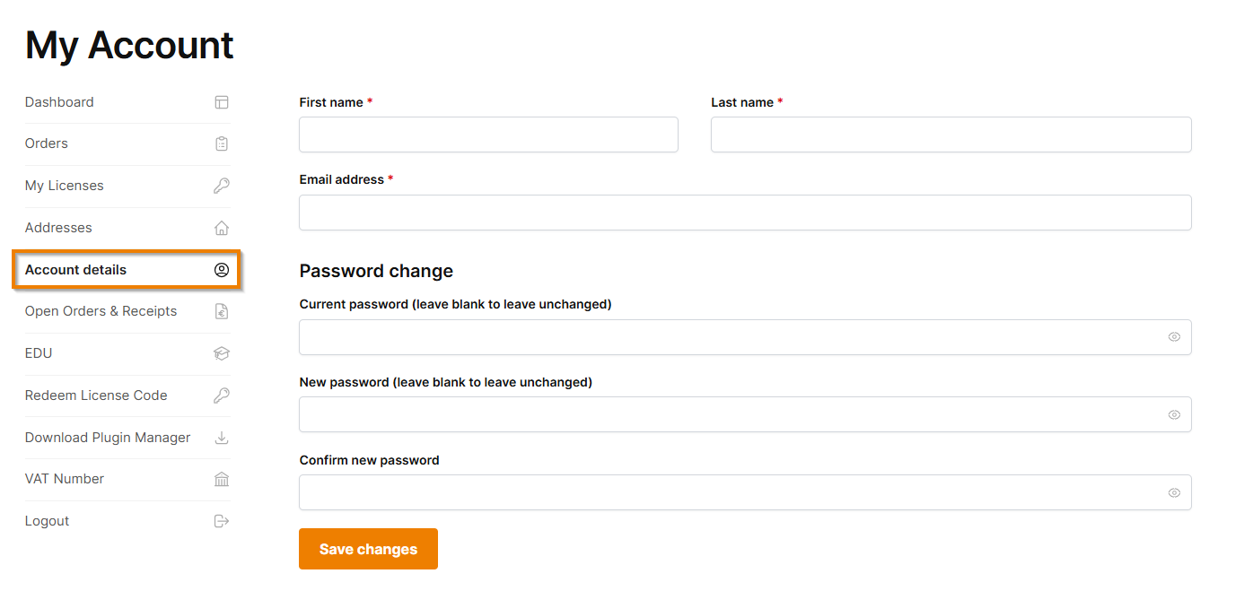Viewport: 1235px width, 591px height.
Task: Click the Orders clipboard icon
Action: tap(222, 143)
